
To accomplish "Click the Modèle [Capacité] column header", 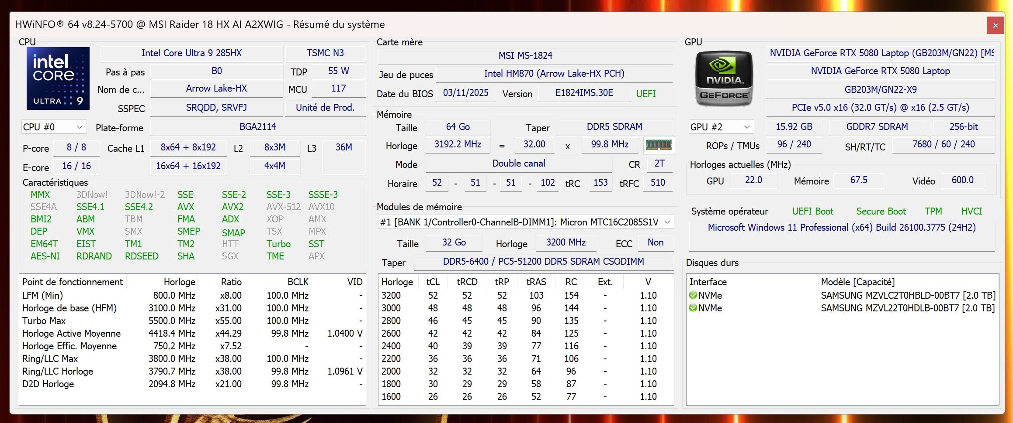I will click(x=857, y=282).
